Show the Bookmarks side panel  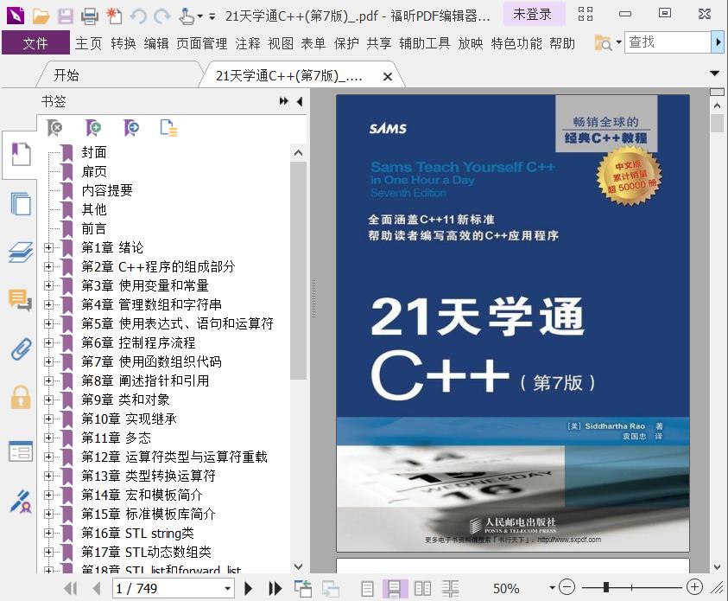pos(21,154)
